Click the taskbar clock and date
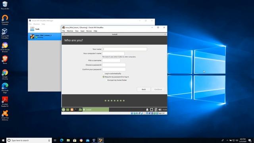254x143 pixels. (242, 140)
